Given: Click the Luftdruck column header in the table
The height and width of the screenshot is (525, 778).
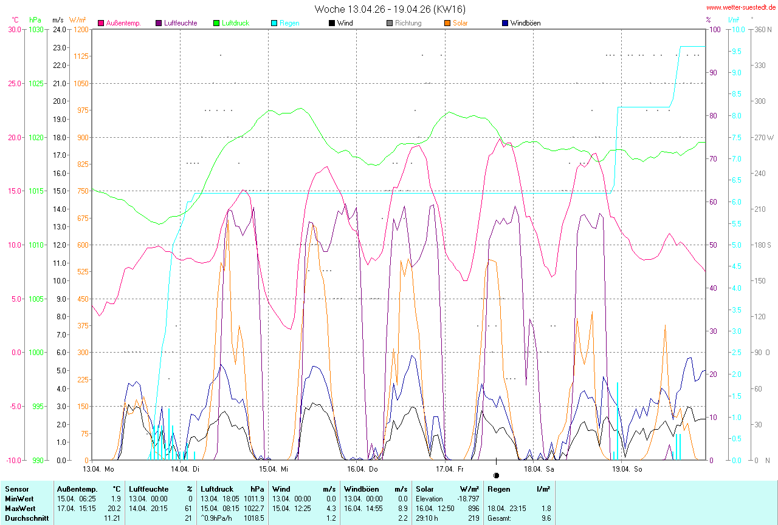Looking at the screenshot, I should (216, 489).
